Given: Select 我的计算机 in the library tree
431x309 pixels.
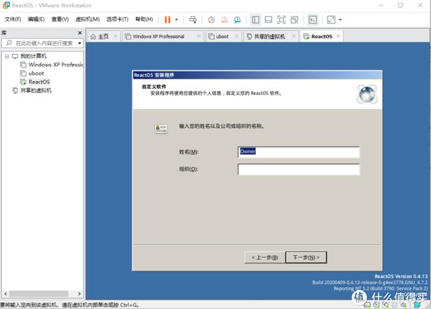Looking at the screenshot, I should (33, 56).
